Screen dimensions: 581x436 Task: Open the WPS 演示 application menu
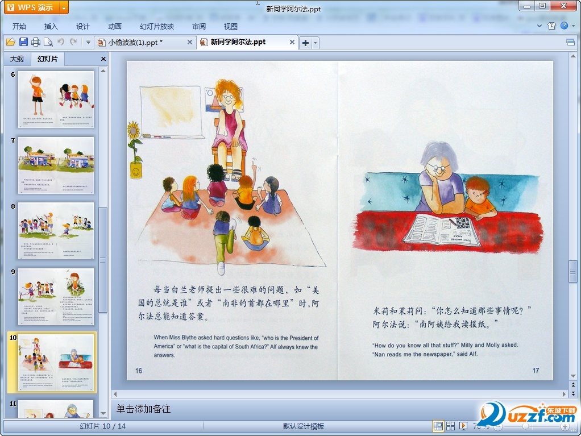tap(31, 7)
